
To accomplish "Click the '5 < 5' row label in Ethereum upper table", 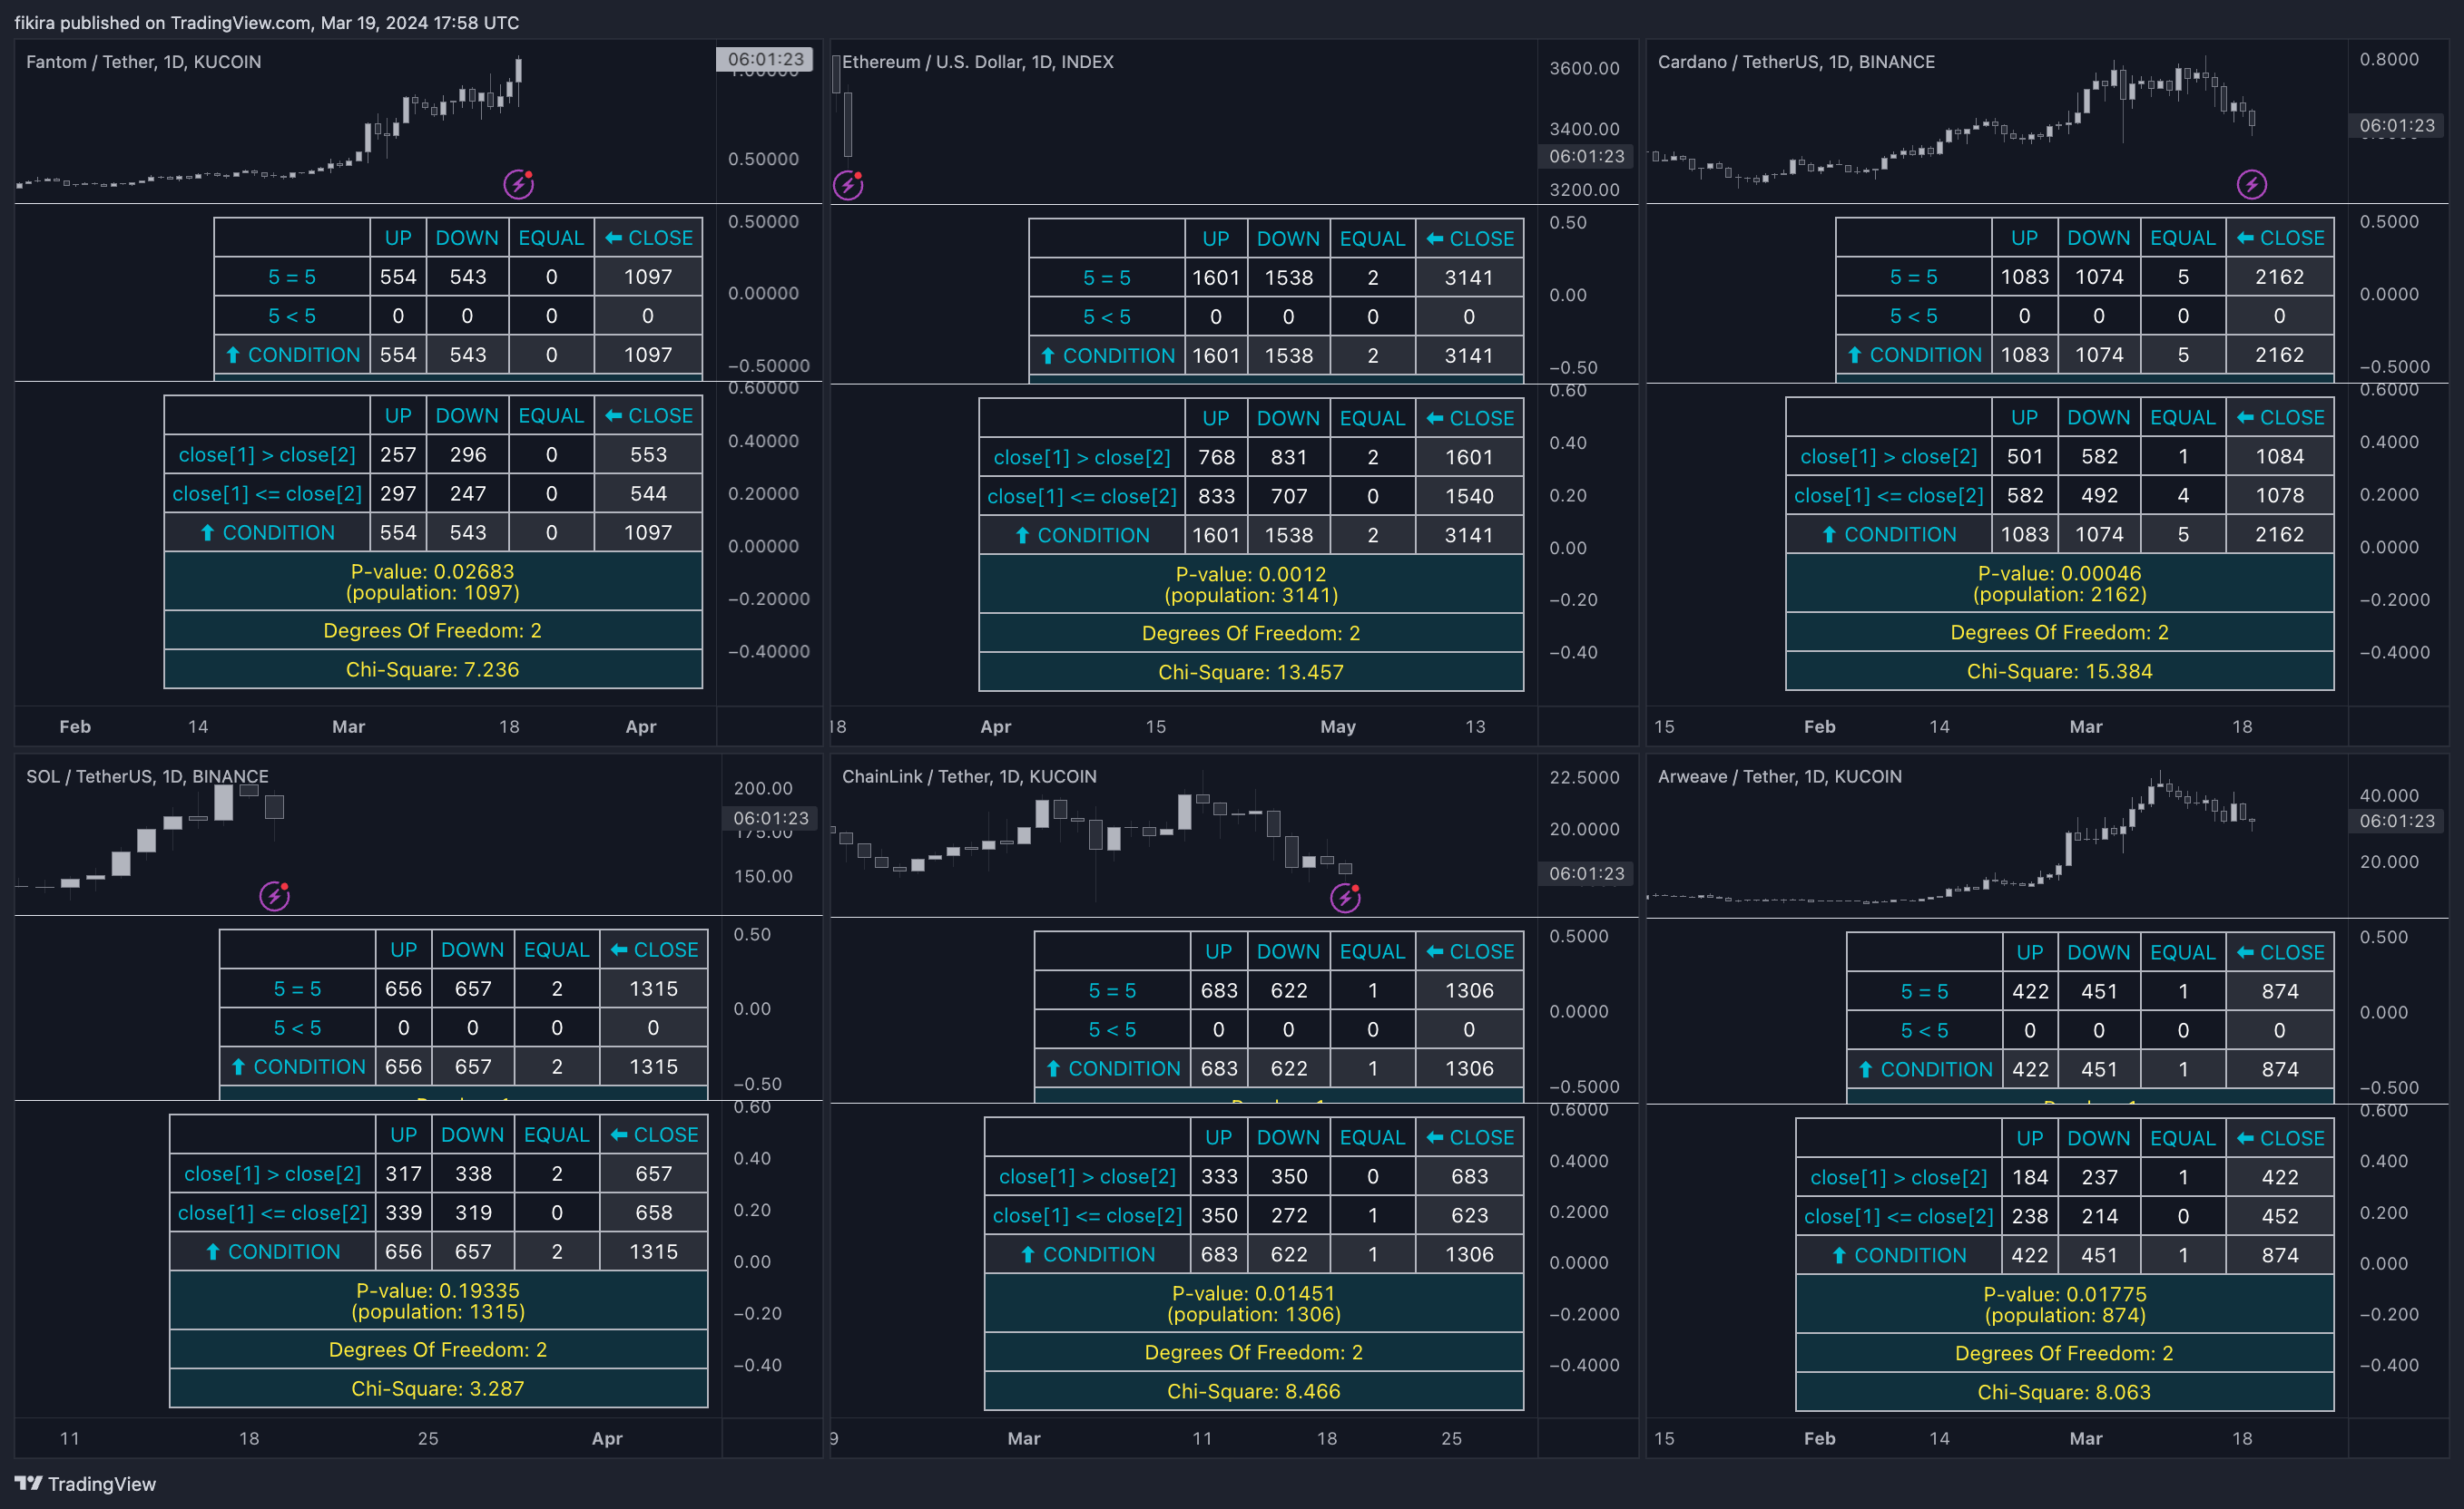I will tap(1106, 316).
